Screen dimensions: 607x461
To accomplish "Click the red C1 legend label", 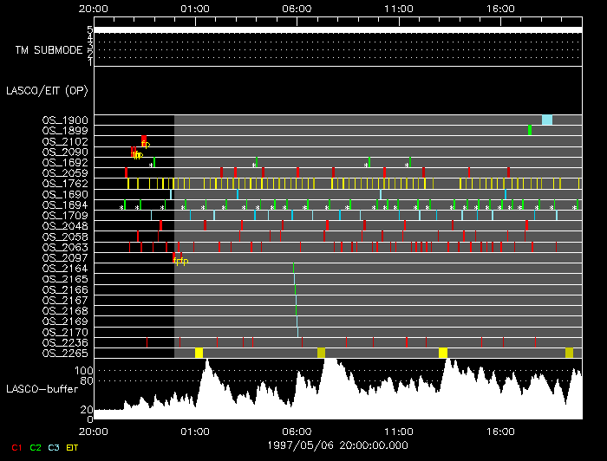I will coord(16,447).
